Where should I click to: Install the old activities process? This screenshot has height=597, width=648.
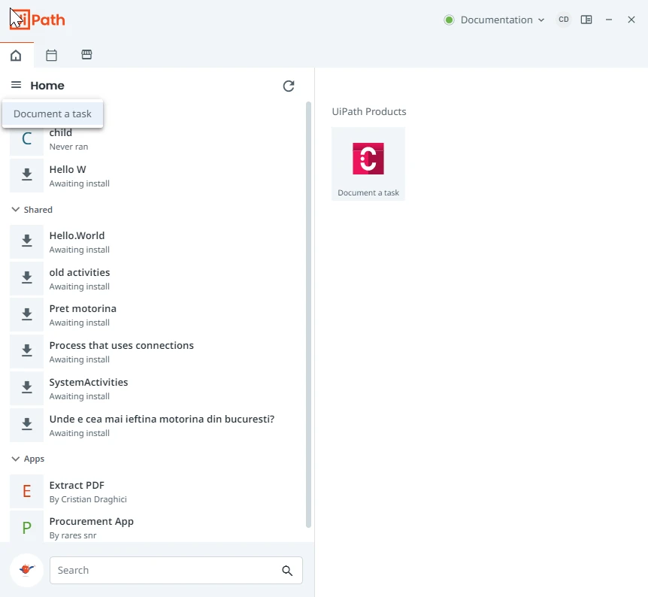click(26, 279)
